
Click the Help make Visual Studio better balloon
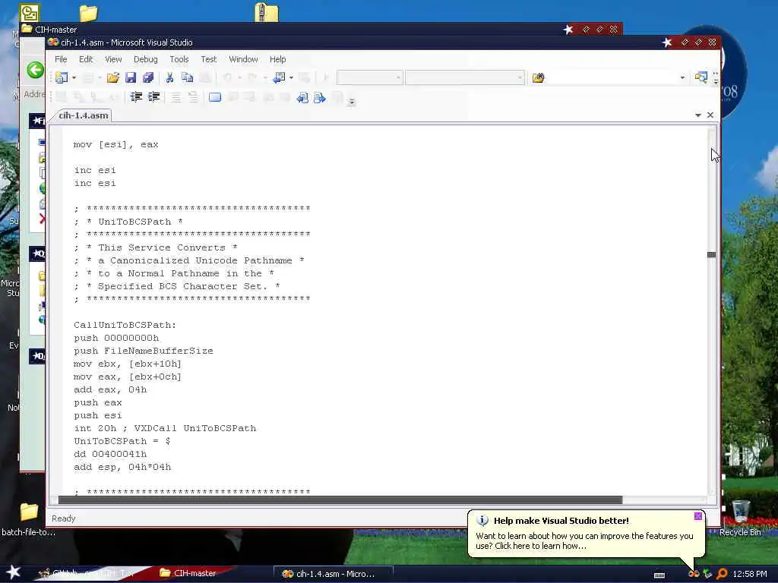586,534
